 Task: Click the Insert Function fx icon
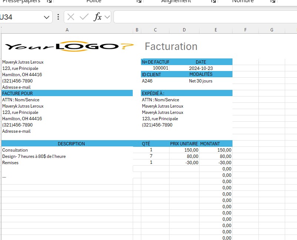98,17
